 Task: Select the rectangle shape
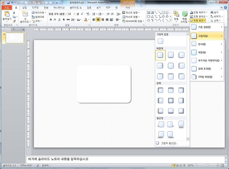(163, 13)
